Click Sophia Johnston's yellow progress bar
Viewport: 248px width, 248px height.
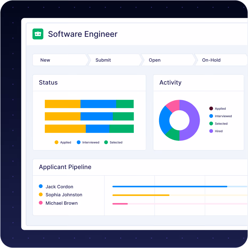pyautogui.click(x=141, y=195)
